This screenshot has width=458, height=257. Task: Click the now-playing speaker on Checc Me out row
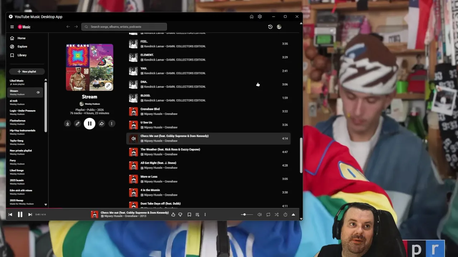click(x=133, y=138)
